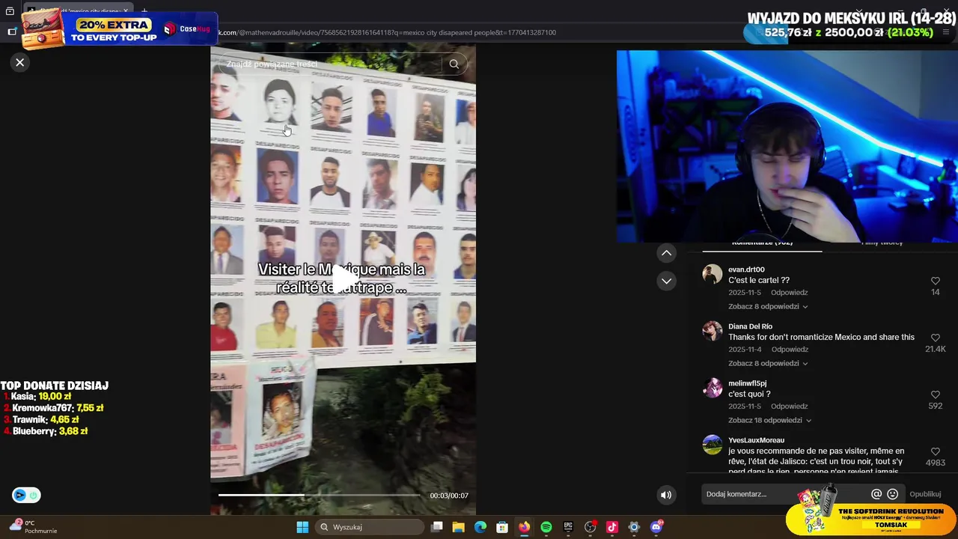This screenshot has width=958, height=539.
Task: Open the TikTok app from the taskbar
Action: 611,527
